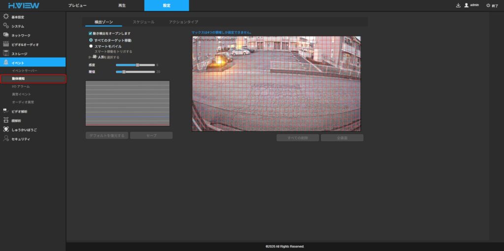Click the システム gears icon
Screen dimensions: 504x251
(5, 26)
